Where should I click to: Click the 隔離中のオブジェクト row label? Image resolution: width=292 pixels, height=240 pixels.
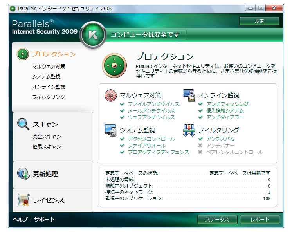pos(130,186)
